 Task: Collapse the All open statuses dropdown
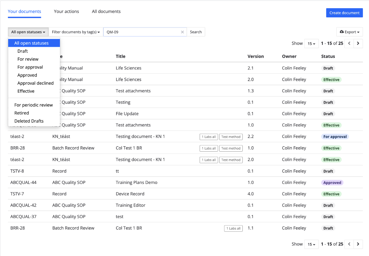[28, 32]
